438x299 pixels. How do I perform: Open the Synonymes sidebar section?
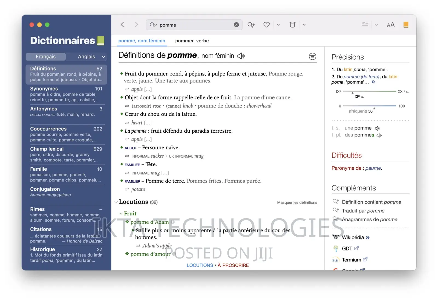coord(66,94)
